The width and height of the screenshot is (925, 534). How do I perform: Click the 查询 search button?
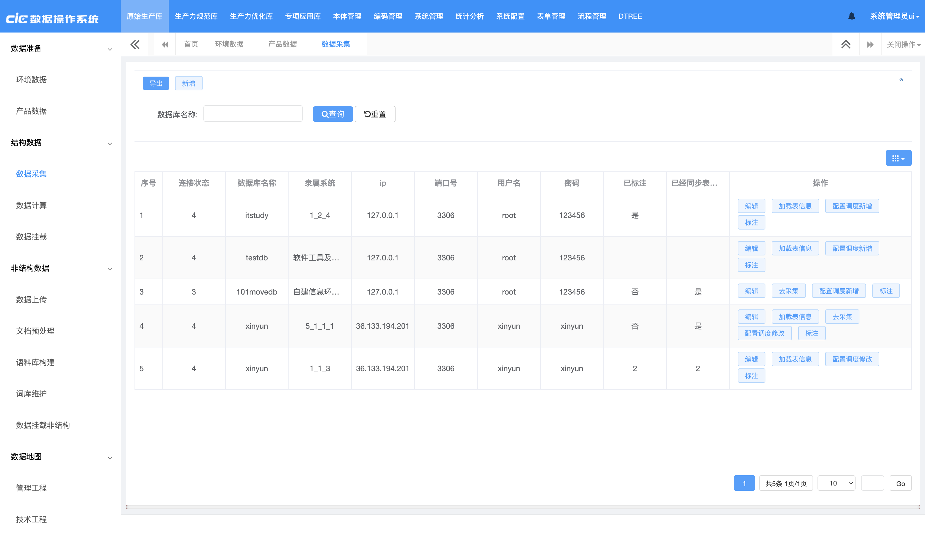click(332, 114)
